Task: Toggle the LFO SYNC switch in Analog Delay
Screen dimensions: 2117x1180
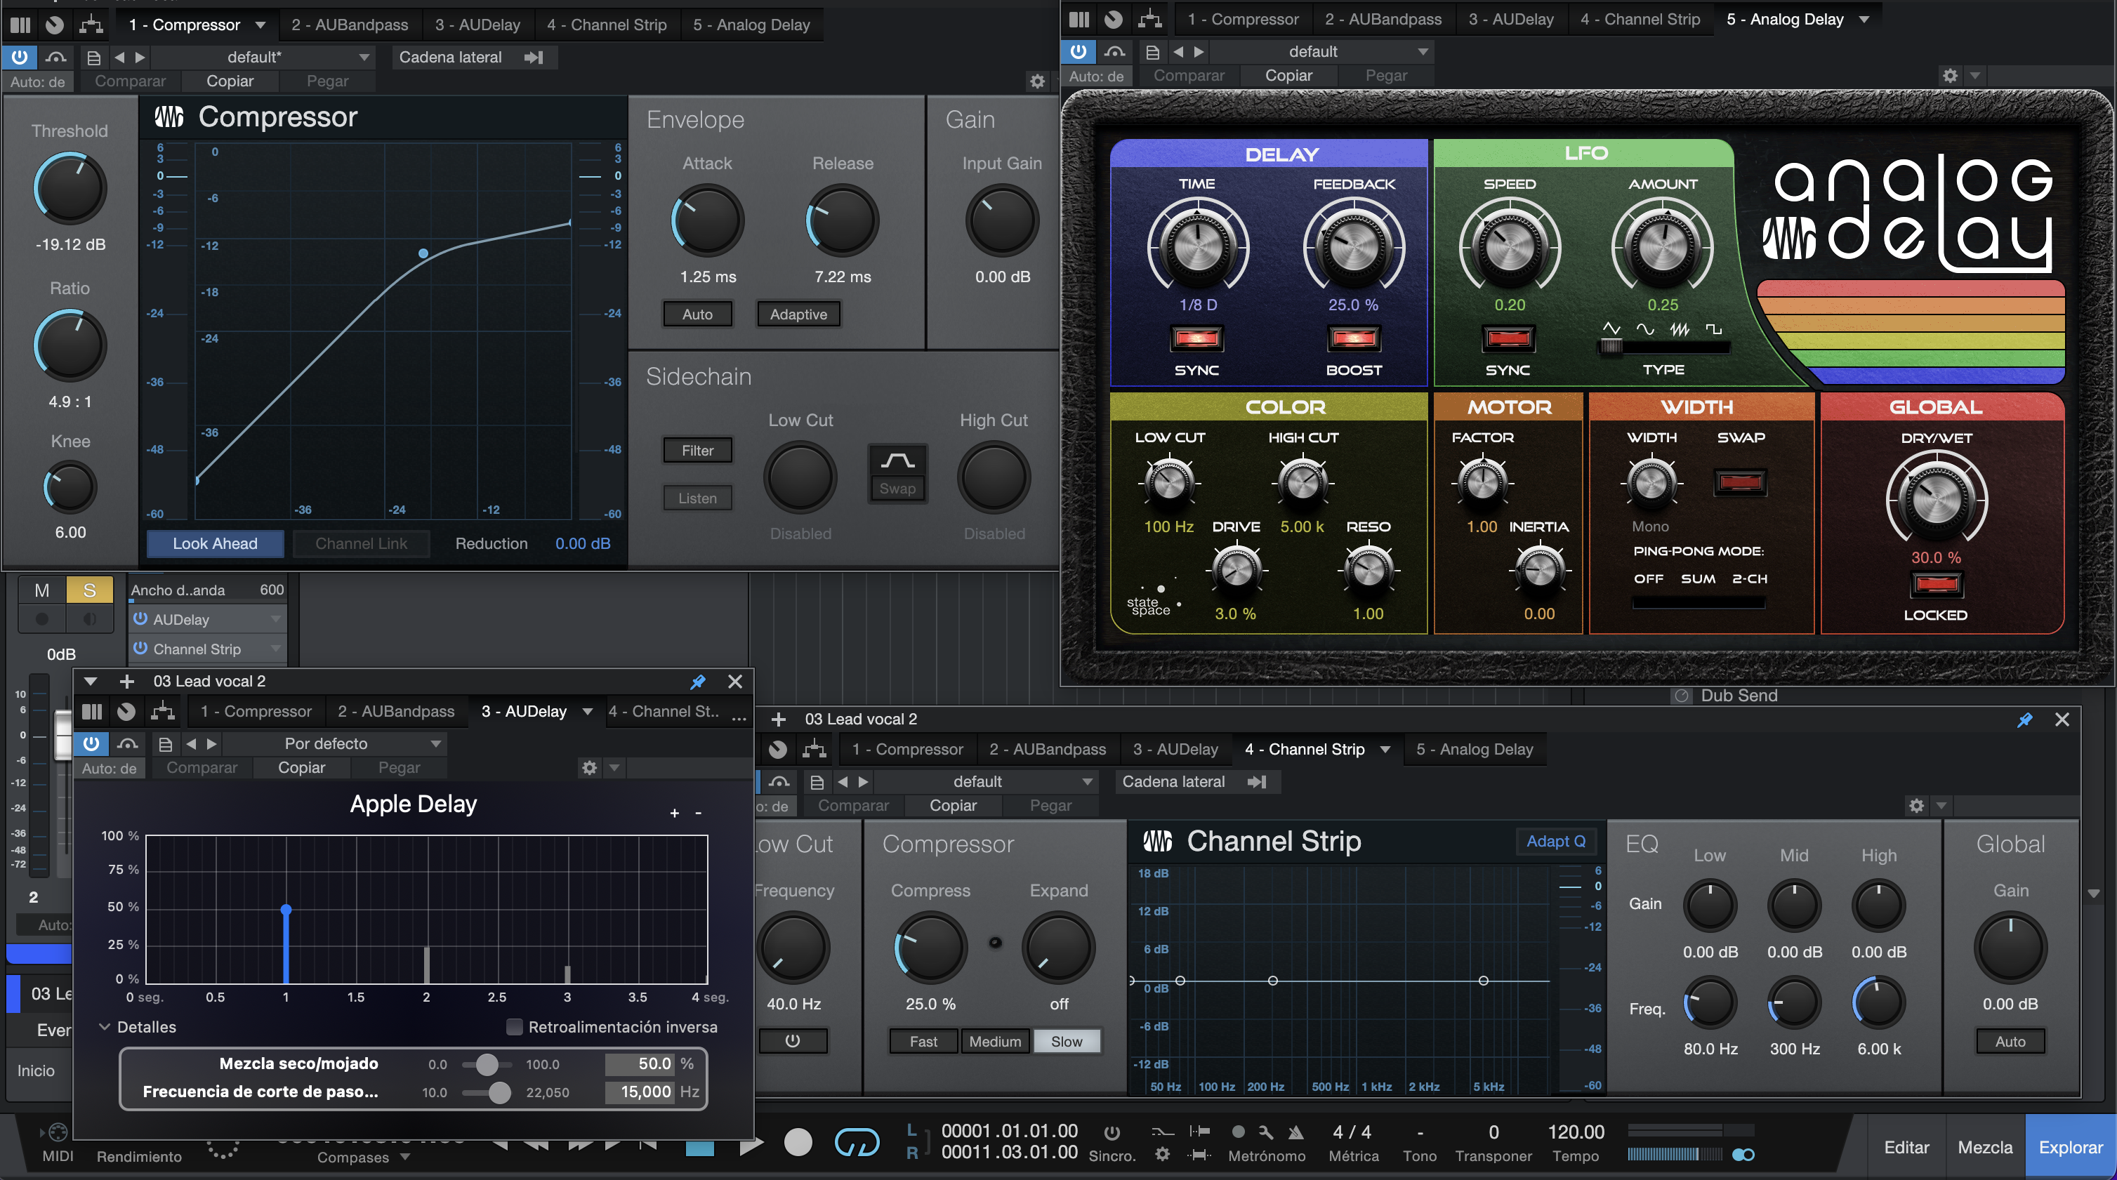Action: tap(1509, 338)
